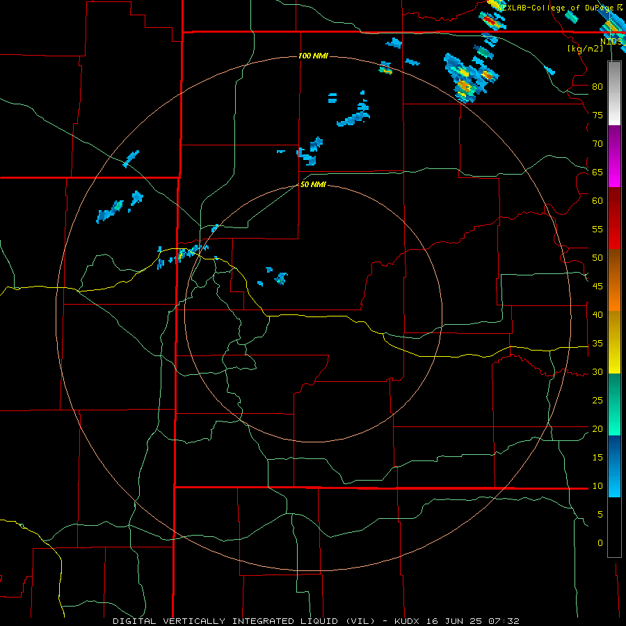The height and width of the screenshot is (626, 626).
Task: Click the legend value 60
Action: (x=597, y=201)
